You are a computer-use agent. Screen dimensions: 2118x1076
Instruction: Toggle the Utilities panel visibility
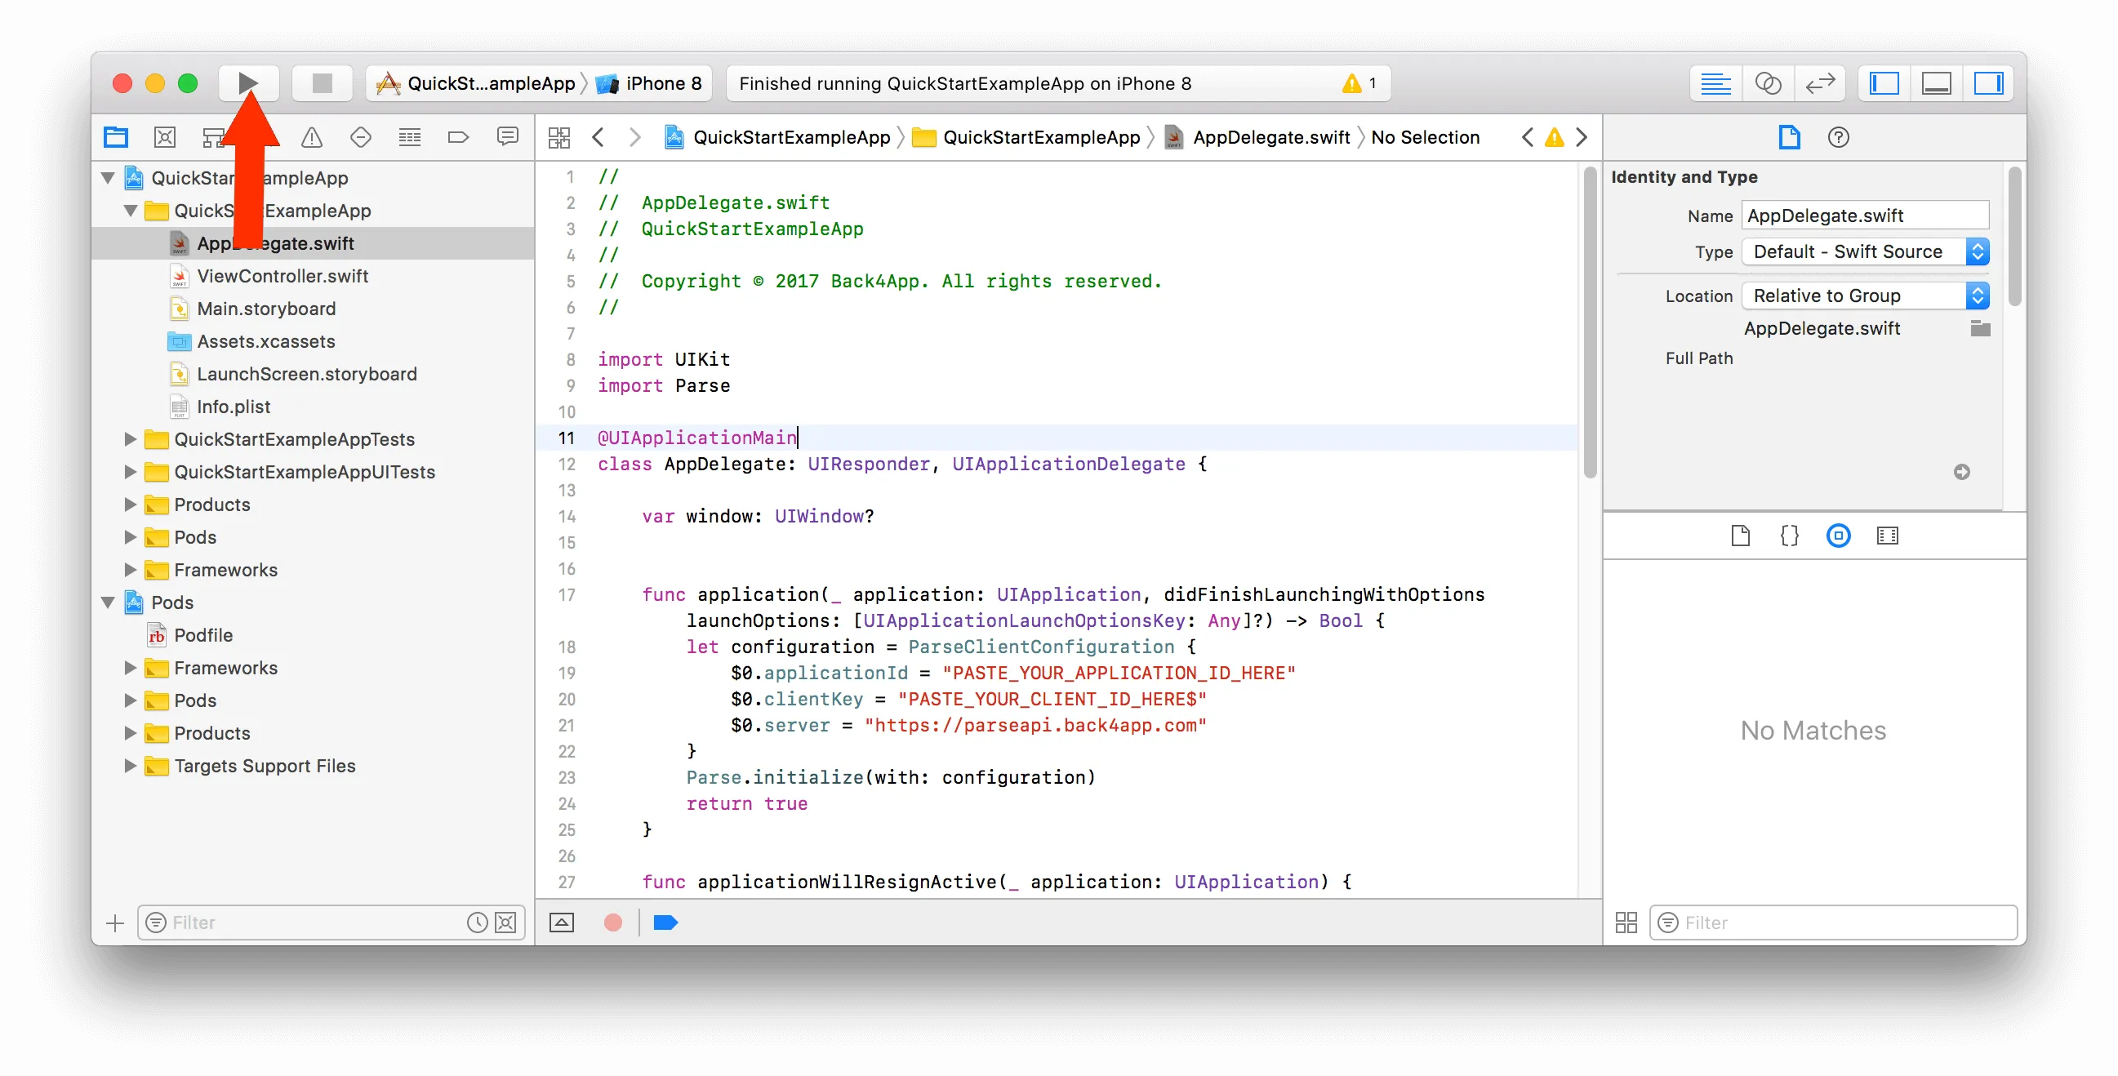point(1989,83)
